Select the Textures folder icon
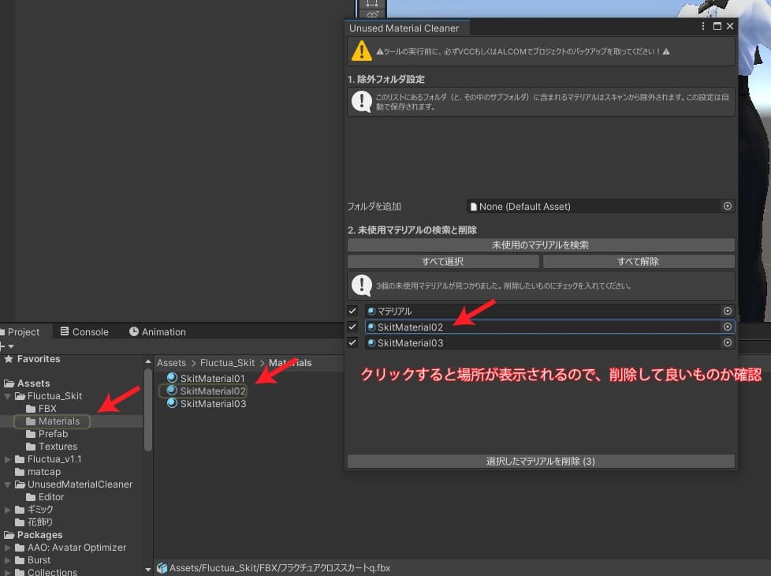 pos(31,447)
